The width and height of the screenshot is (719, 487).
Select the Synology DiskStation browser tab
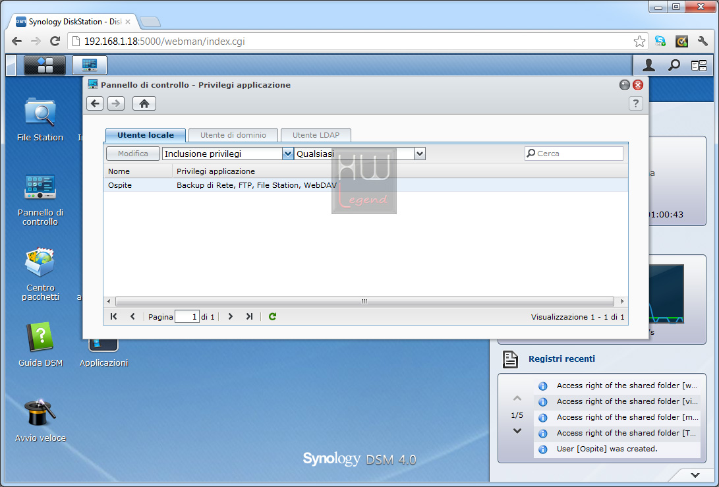point(73,22)
